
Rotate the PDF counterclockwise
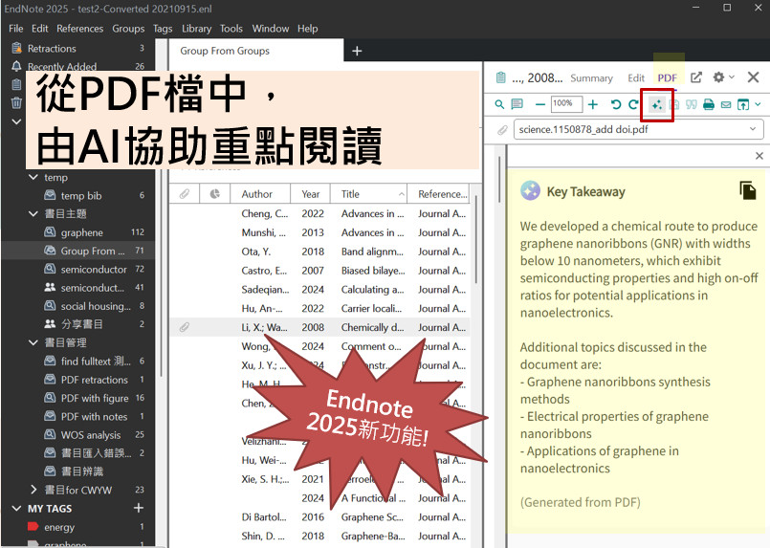point(615,104)
